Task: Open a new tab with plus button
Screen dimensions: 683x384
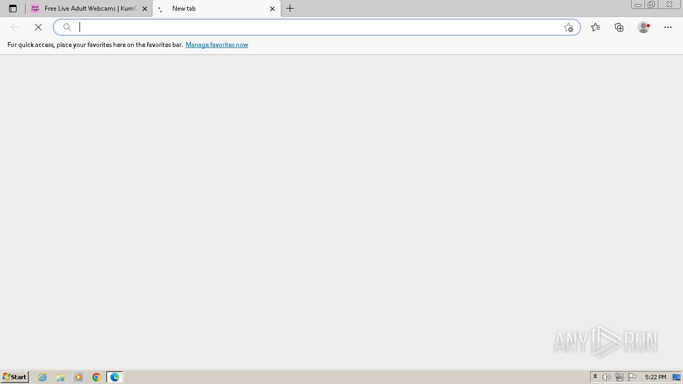Action: point(290,9)
